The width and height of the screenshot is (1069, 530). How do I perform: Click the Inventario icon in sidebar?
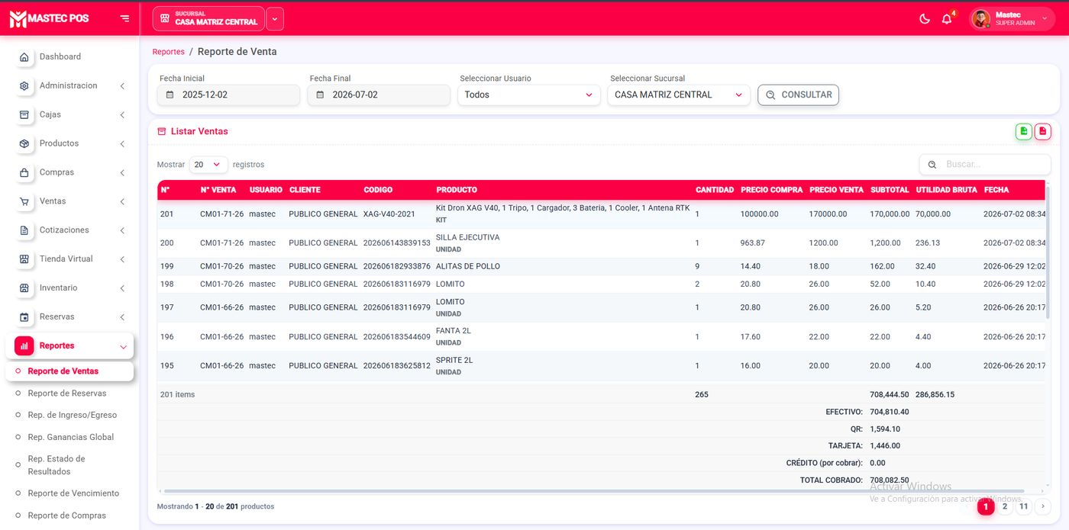pyautogui.click(x=24, y=288)
